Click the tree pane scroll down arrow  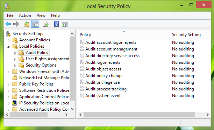tap(72, 109)
